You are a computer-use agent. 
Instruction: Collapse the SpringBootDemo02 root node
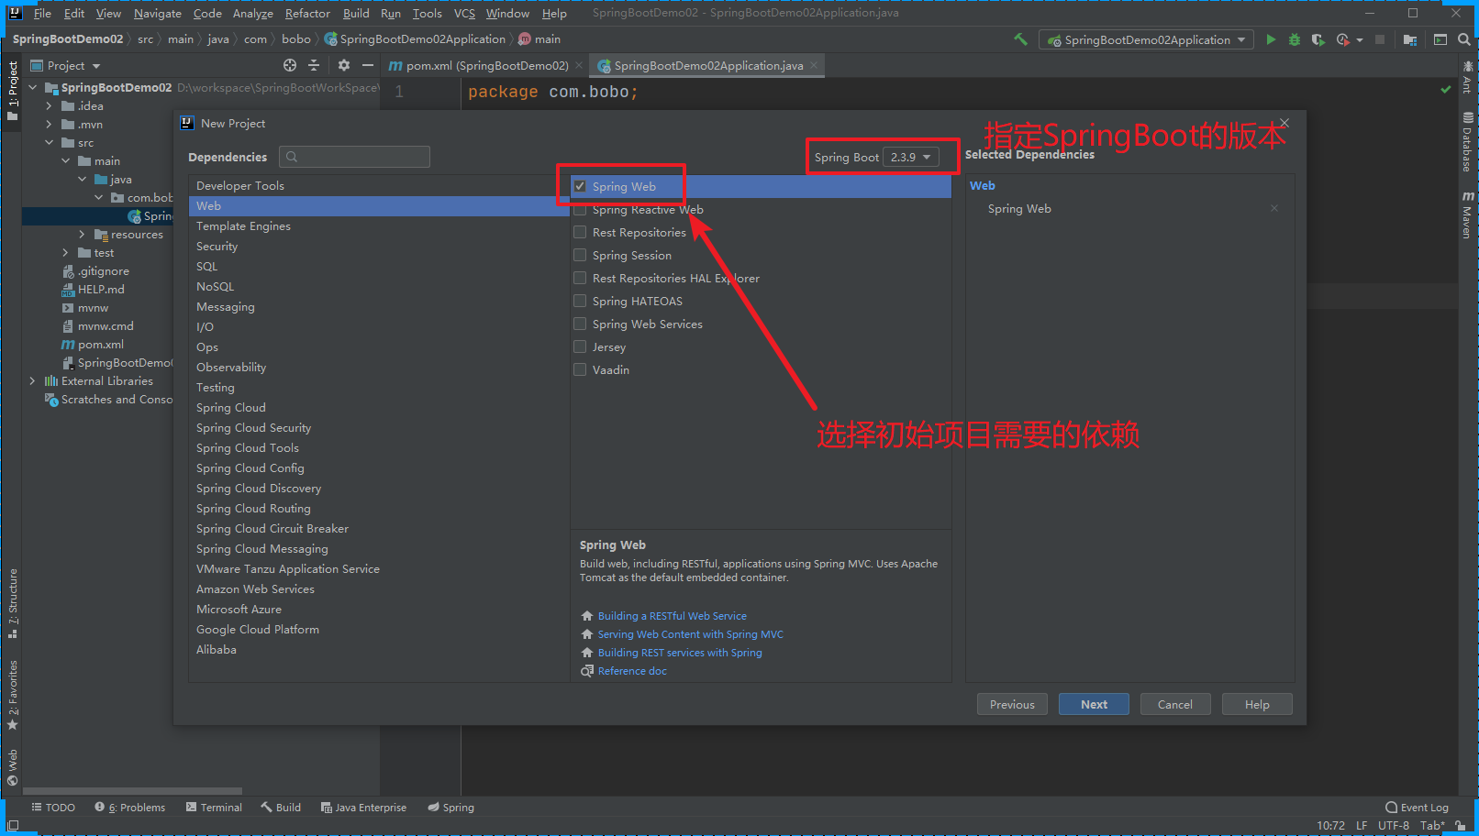[x=33, y=88]
